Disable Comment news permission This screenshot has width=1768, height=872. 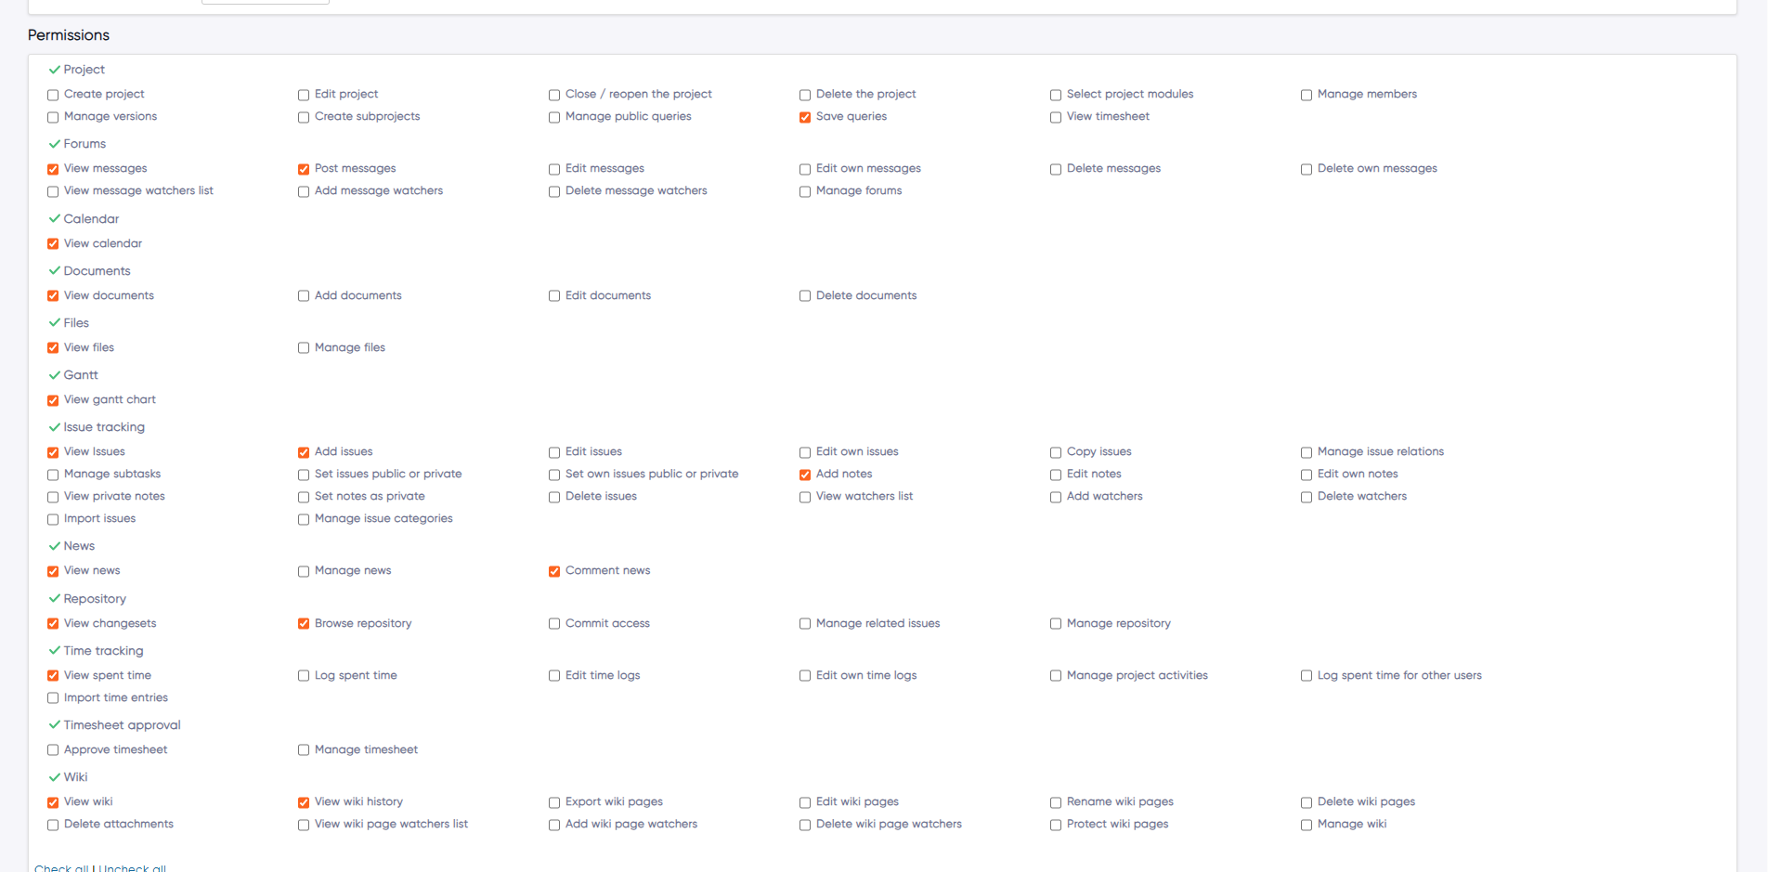[x=553, y=571]
